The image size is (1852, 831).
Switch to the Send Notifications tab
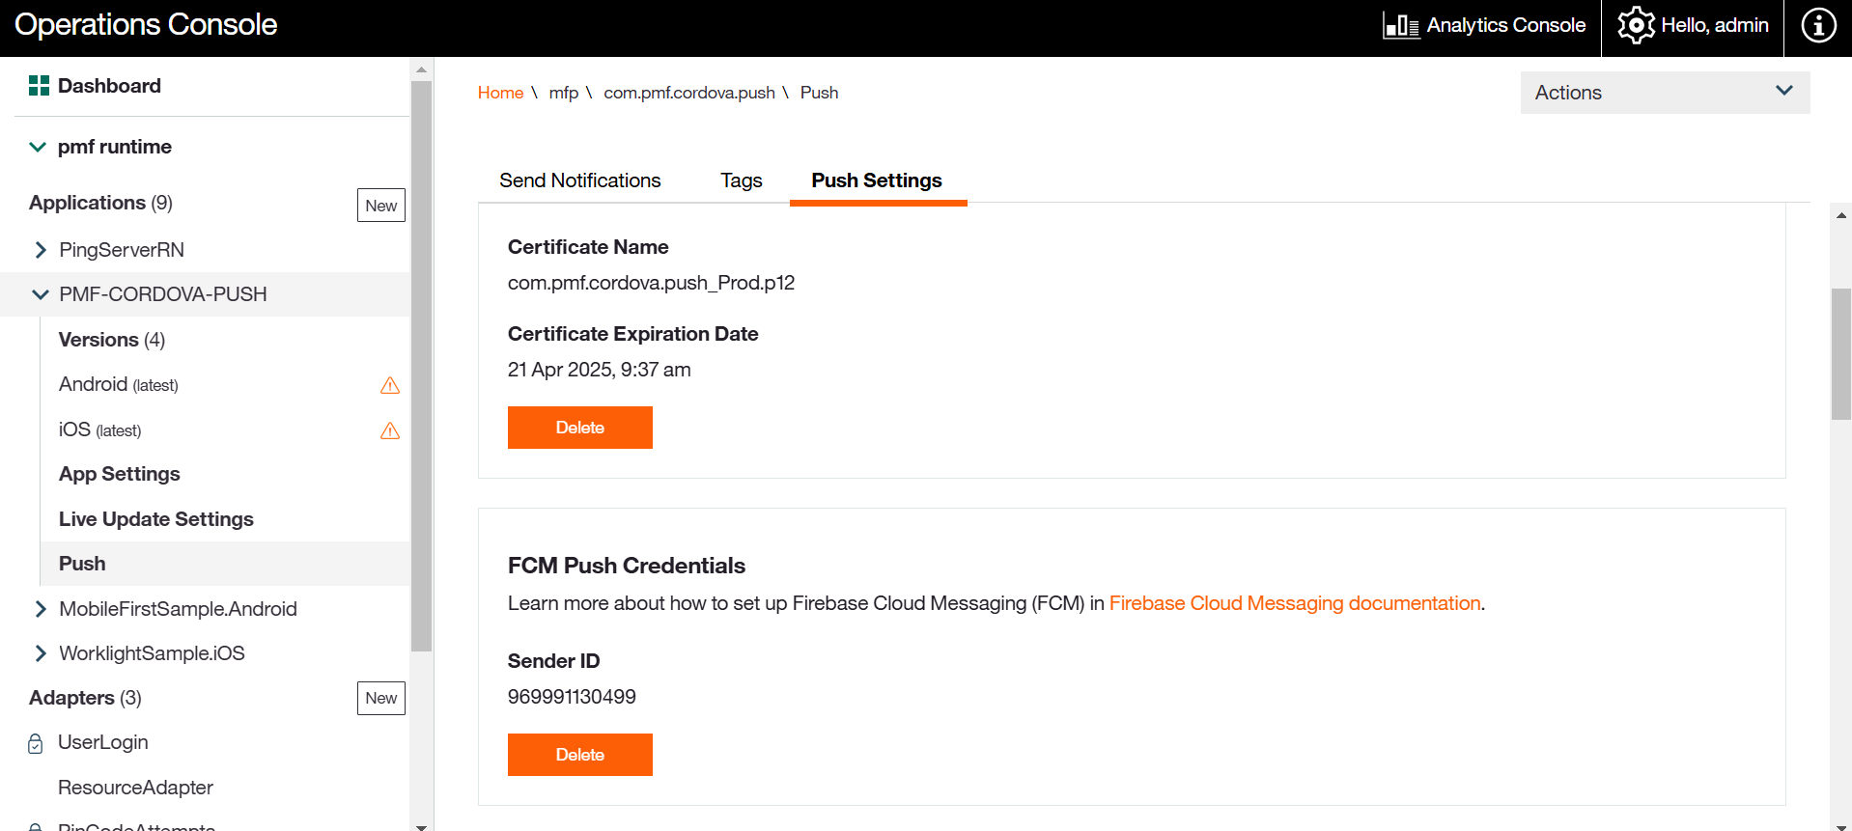pyautogui.click(x=579, y=180)
